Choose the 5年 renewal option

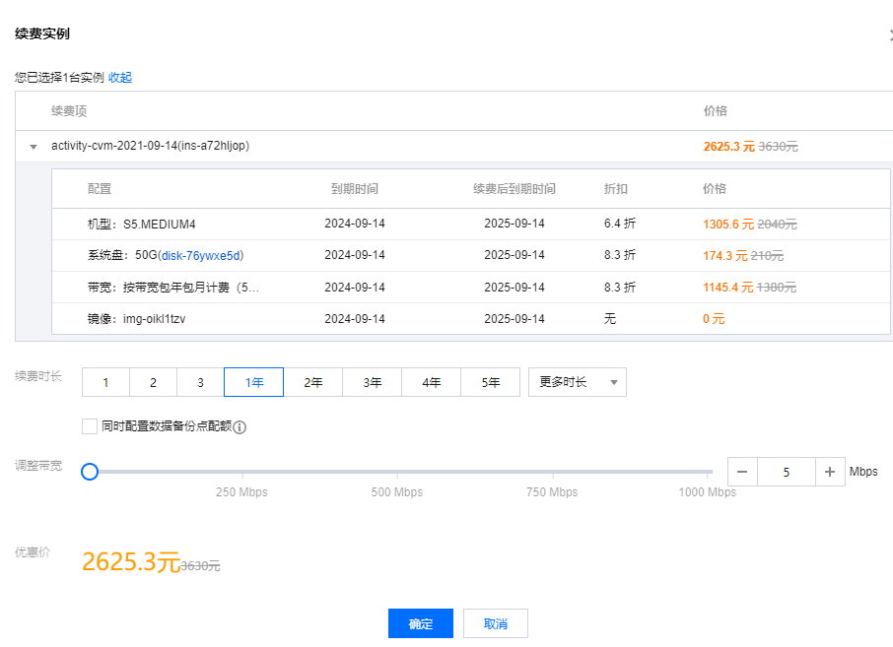pos(490,382)
